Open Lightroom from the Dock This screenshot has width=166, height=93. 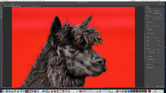143,91
